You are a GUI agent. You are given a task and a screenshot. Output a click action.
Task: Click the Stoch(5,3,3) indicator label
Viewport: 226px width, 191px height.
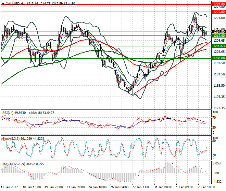click(23, 139)
